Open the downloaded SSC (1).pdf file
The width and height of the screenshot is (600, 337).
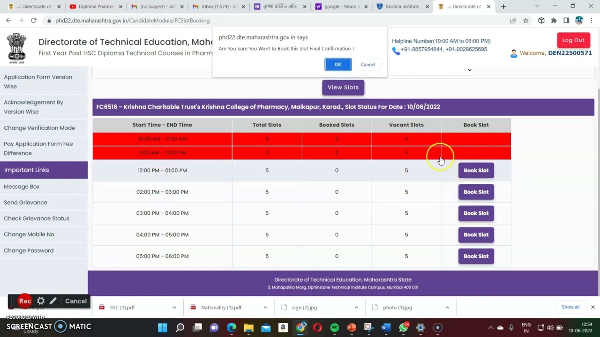[122, 308]
